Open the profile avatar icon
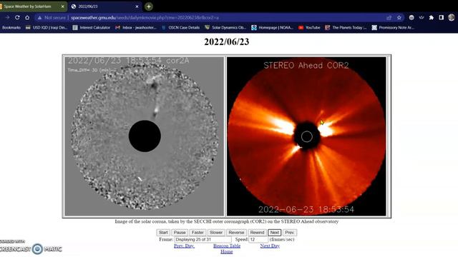Image resolution: width=458 pixels, height=257 pixels. click(x=452, y=17)
